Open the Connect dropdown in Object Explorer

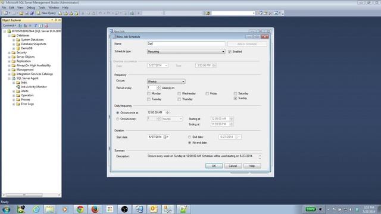(10, 26)
